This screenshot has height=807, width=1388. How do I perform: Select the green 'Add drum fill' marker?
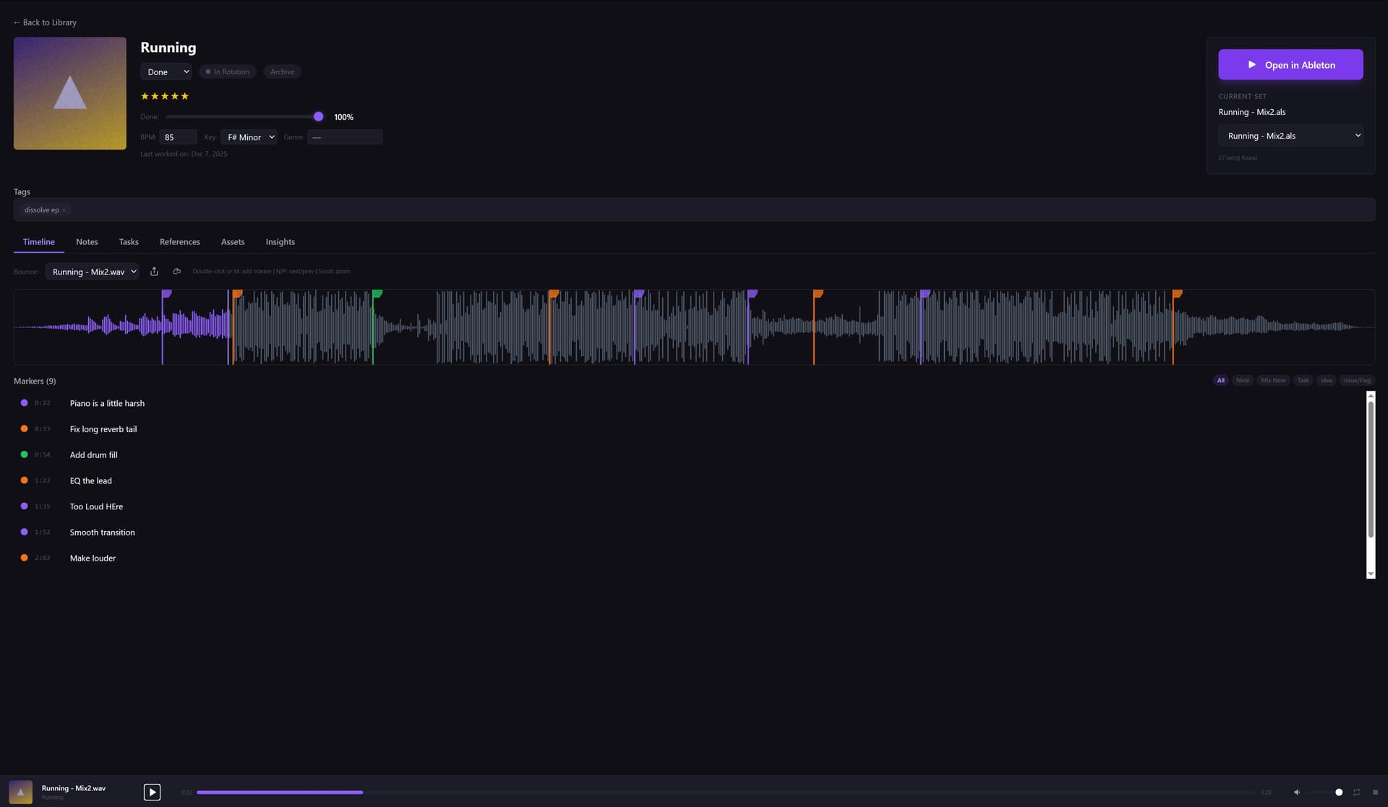93,454
